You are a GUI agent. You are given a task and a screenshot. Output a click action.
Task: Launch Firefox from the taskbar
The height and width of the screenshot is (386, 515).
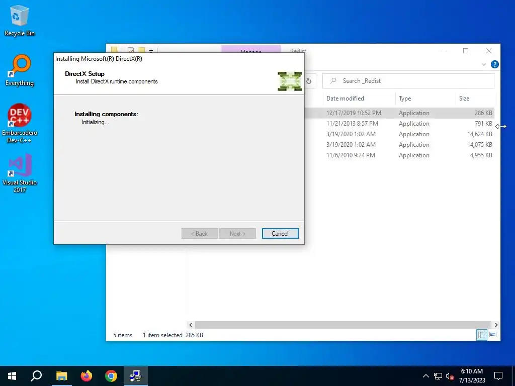click(87, 376)
